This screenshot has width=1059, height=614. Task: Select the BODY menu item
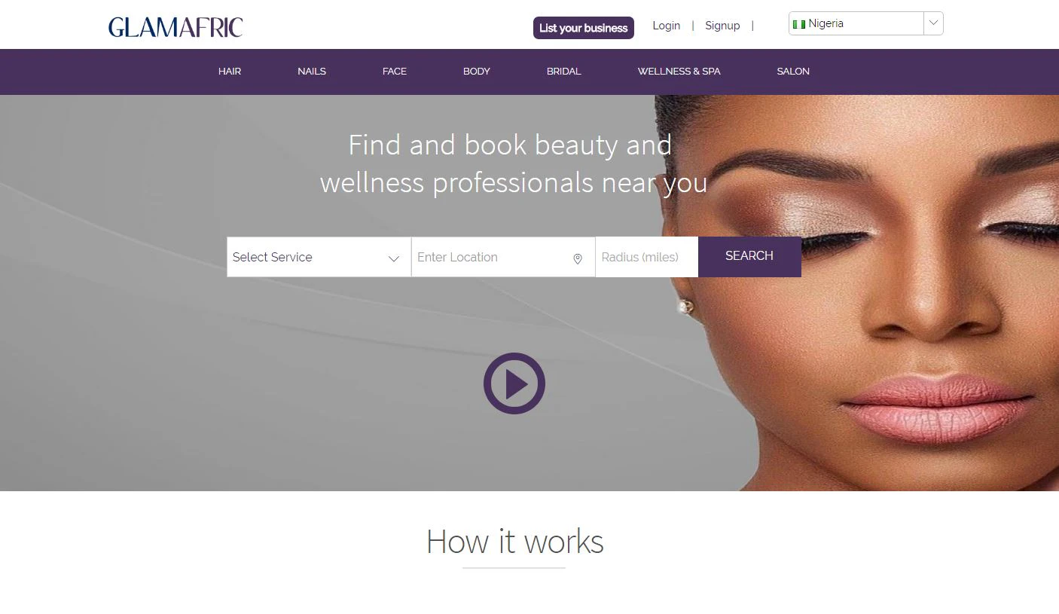coord(477,72)
